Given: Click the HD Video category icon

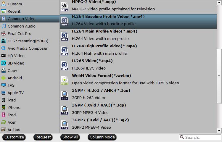Looking at the screenshot, I should pos(4,56).
